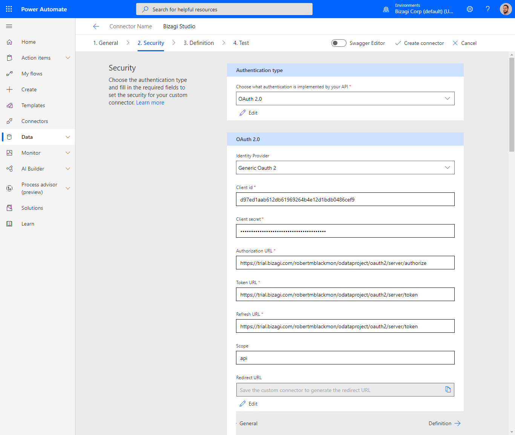This screenshot has width=515, height=435.
Task: Click the Client id input field
Action: point(345,199)
